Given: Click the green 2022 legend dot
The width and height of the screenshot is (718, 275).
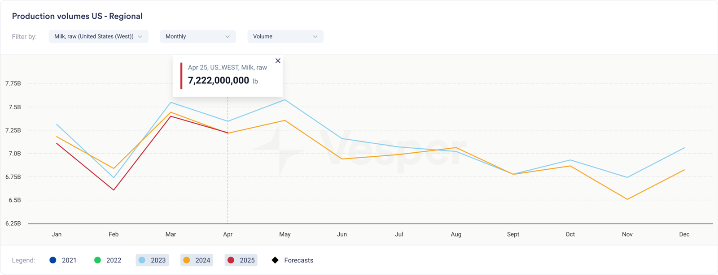Looking at the screenshot, I should [97, 260].
